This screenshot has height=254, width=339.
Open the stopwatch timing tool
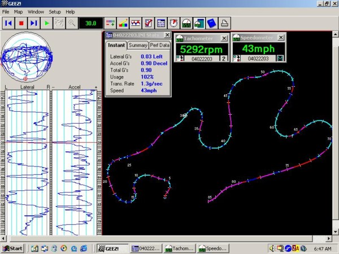click(x=173, y=23)
